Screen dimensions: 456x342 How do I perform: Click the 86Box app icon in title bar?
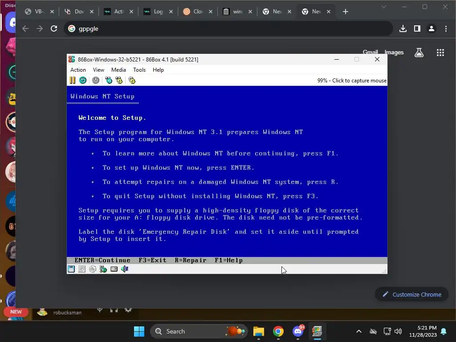(x=72, y=59)
